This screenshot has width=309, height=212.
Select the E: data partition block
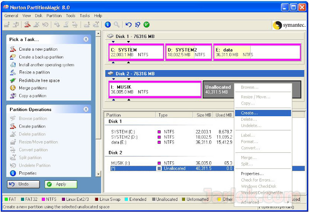pos(257,52)
